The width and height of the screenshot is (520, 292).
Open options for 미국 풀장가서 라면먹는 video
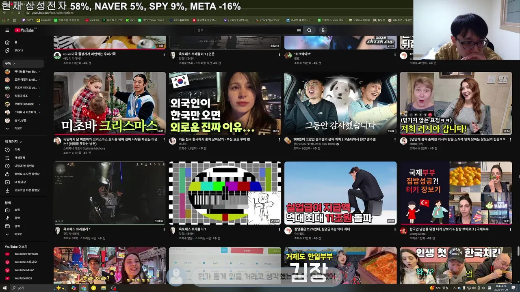tap(164, 54)
